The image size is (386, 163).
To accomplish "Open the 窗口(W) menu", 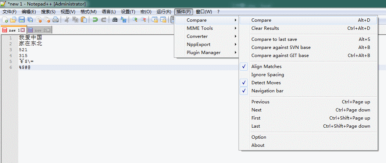I will pos(204,11).
